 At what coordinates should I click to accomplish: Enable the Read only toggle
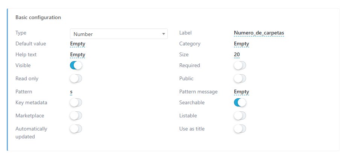coord(76,79)
